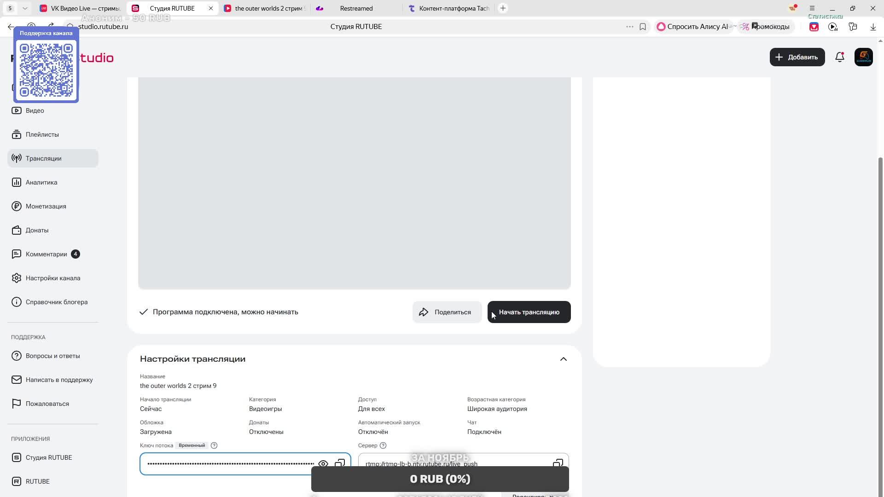The width and height of the screenshot is (884, 497).
Task: Open Донаты sidebar item
Action: (x=37, y=230)
